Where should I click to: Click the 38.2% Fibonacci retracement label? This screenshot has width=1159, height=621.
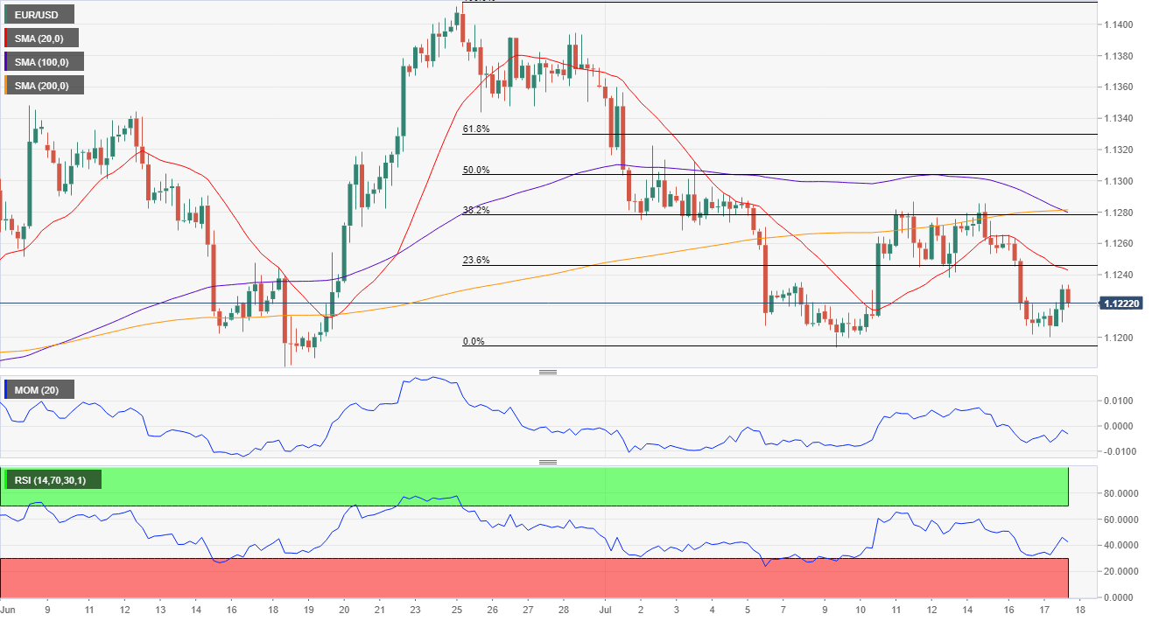click(x=476, y=210)
